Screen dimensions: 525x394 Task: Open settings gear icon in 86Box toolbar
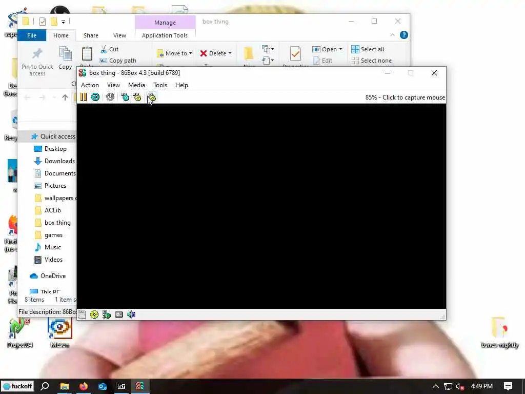152,97
